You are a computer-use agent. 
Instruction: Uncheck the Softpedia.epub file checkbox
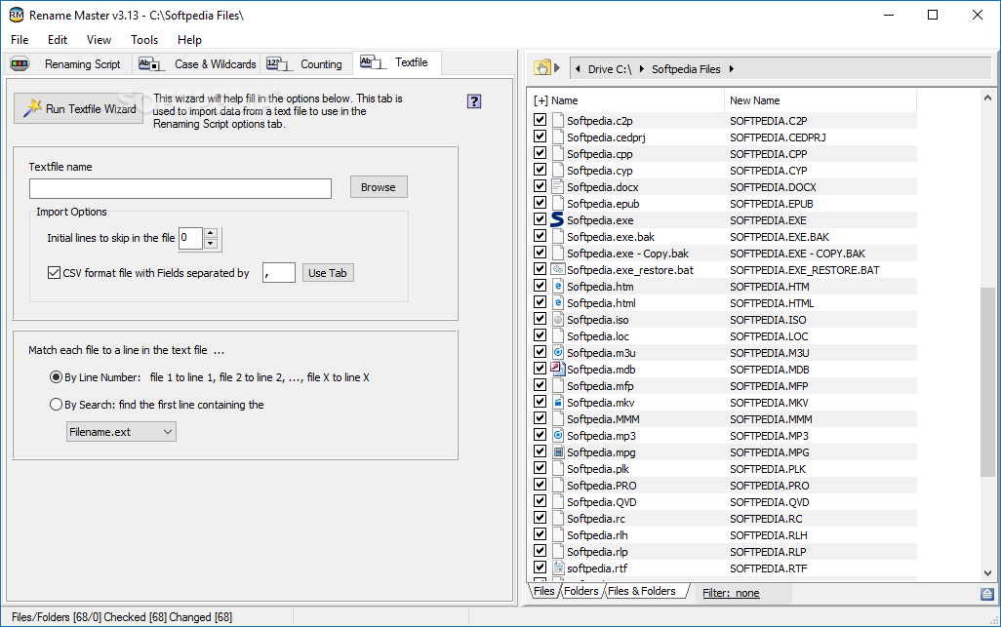(x=541, y=202)
